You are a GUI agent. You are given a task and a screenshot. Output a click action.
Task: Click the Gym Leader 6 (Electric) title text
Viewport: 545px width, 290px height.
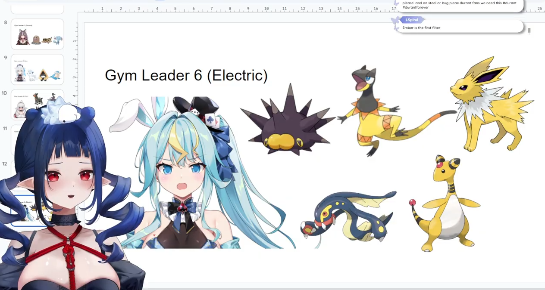(x=186, y=75)
